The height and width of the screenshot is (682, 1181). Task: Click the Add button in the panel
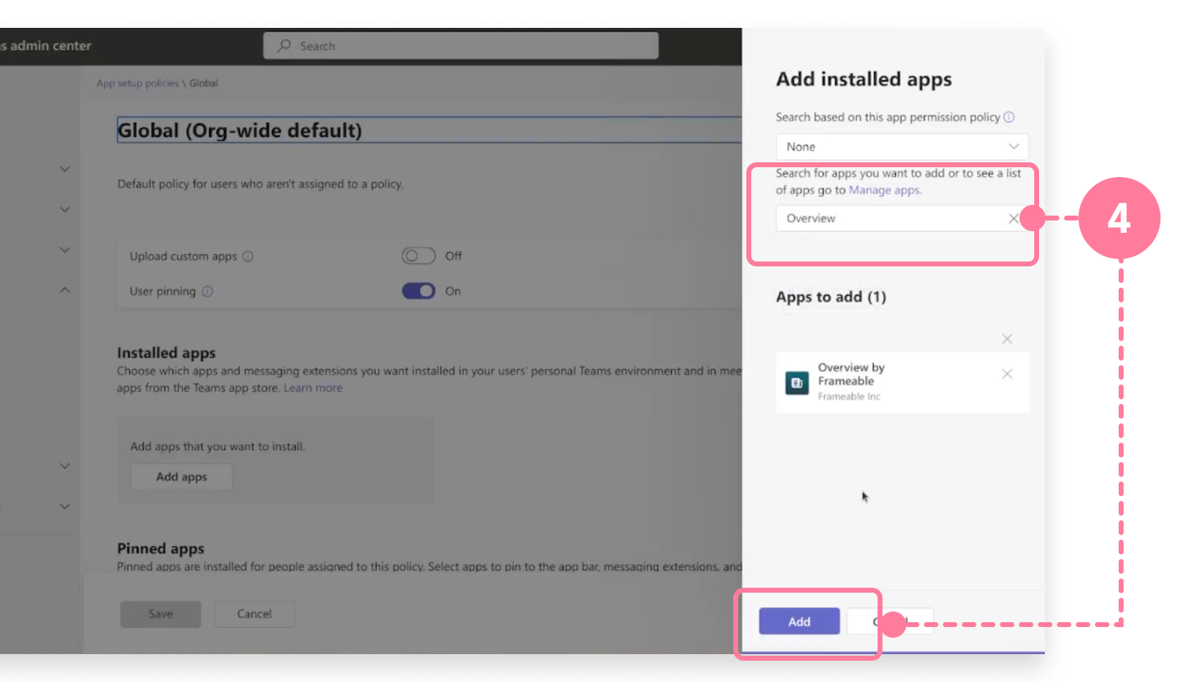[x=799, y=621]
